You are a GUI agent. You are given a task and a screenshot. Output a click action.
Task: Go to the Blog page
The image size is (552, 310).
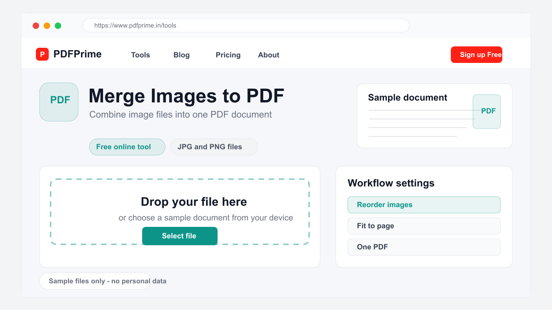181,55
